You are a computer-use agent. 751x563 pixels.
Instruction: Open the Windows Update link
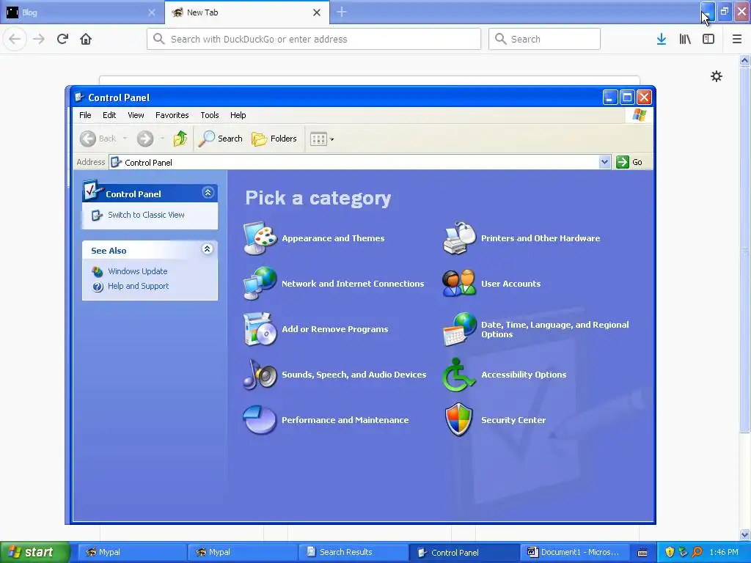(x=137, y=271)
